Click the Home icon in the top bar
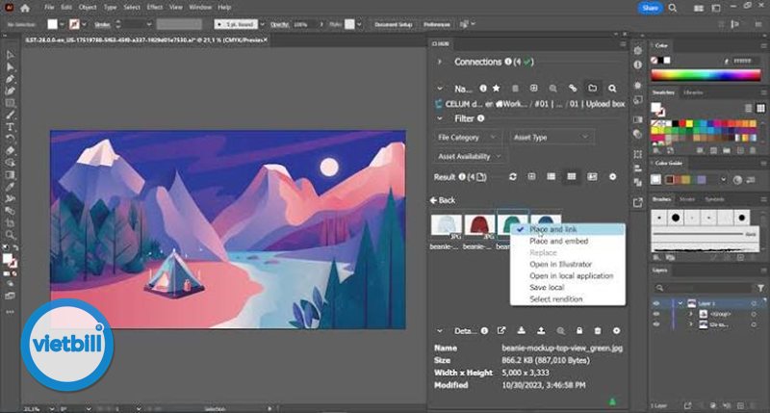 (x=25, y=8)
